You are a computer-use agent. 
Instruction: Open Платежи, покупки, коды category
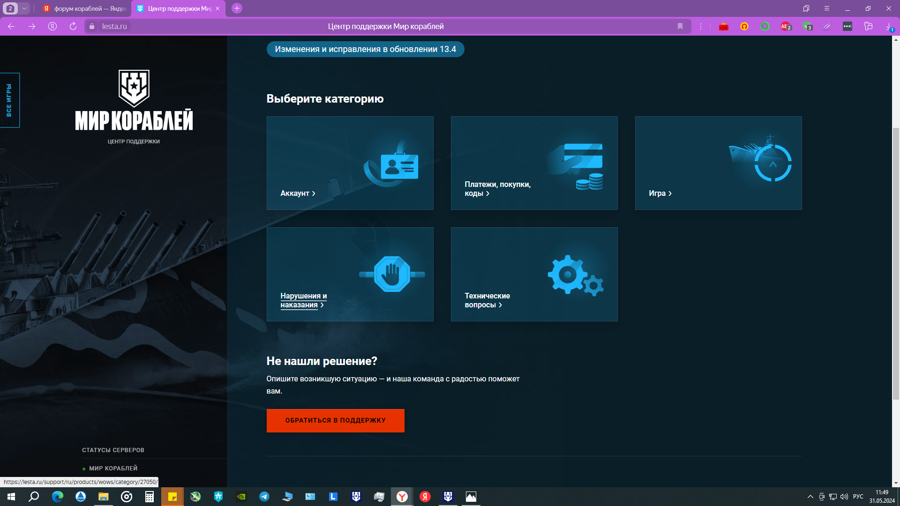[534, 163]
